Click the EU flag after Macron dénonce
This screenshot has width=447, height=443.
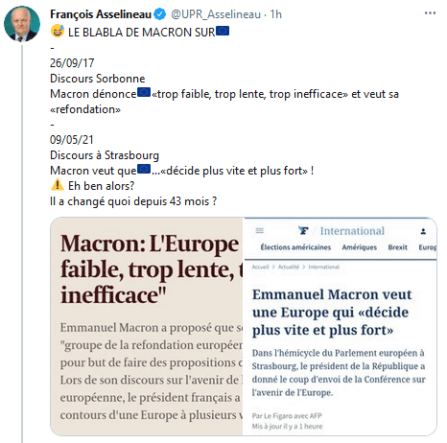click(x=144, y=93)
